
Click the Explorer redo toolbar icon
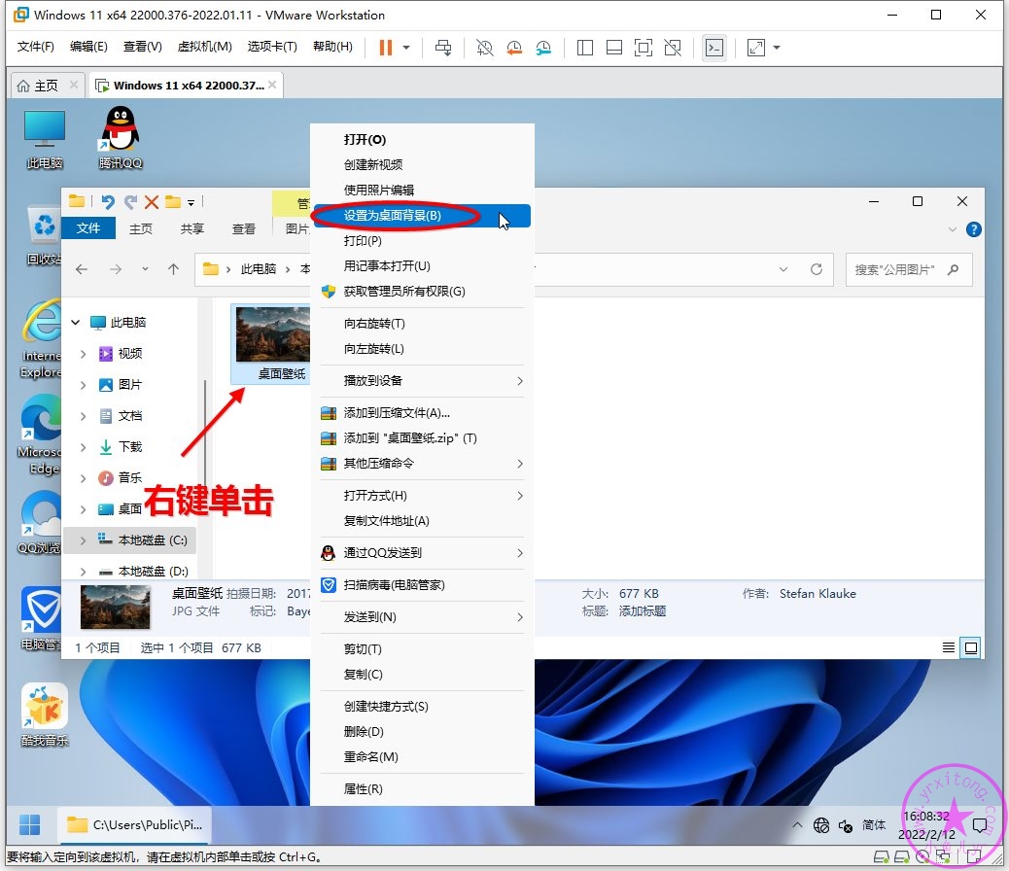130,202
